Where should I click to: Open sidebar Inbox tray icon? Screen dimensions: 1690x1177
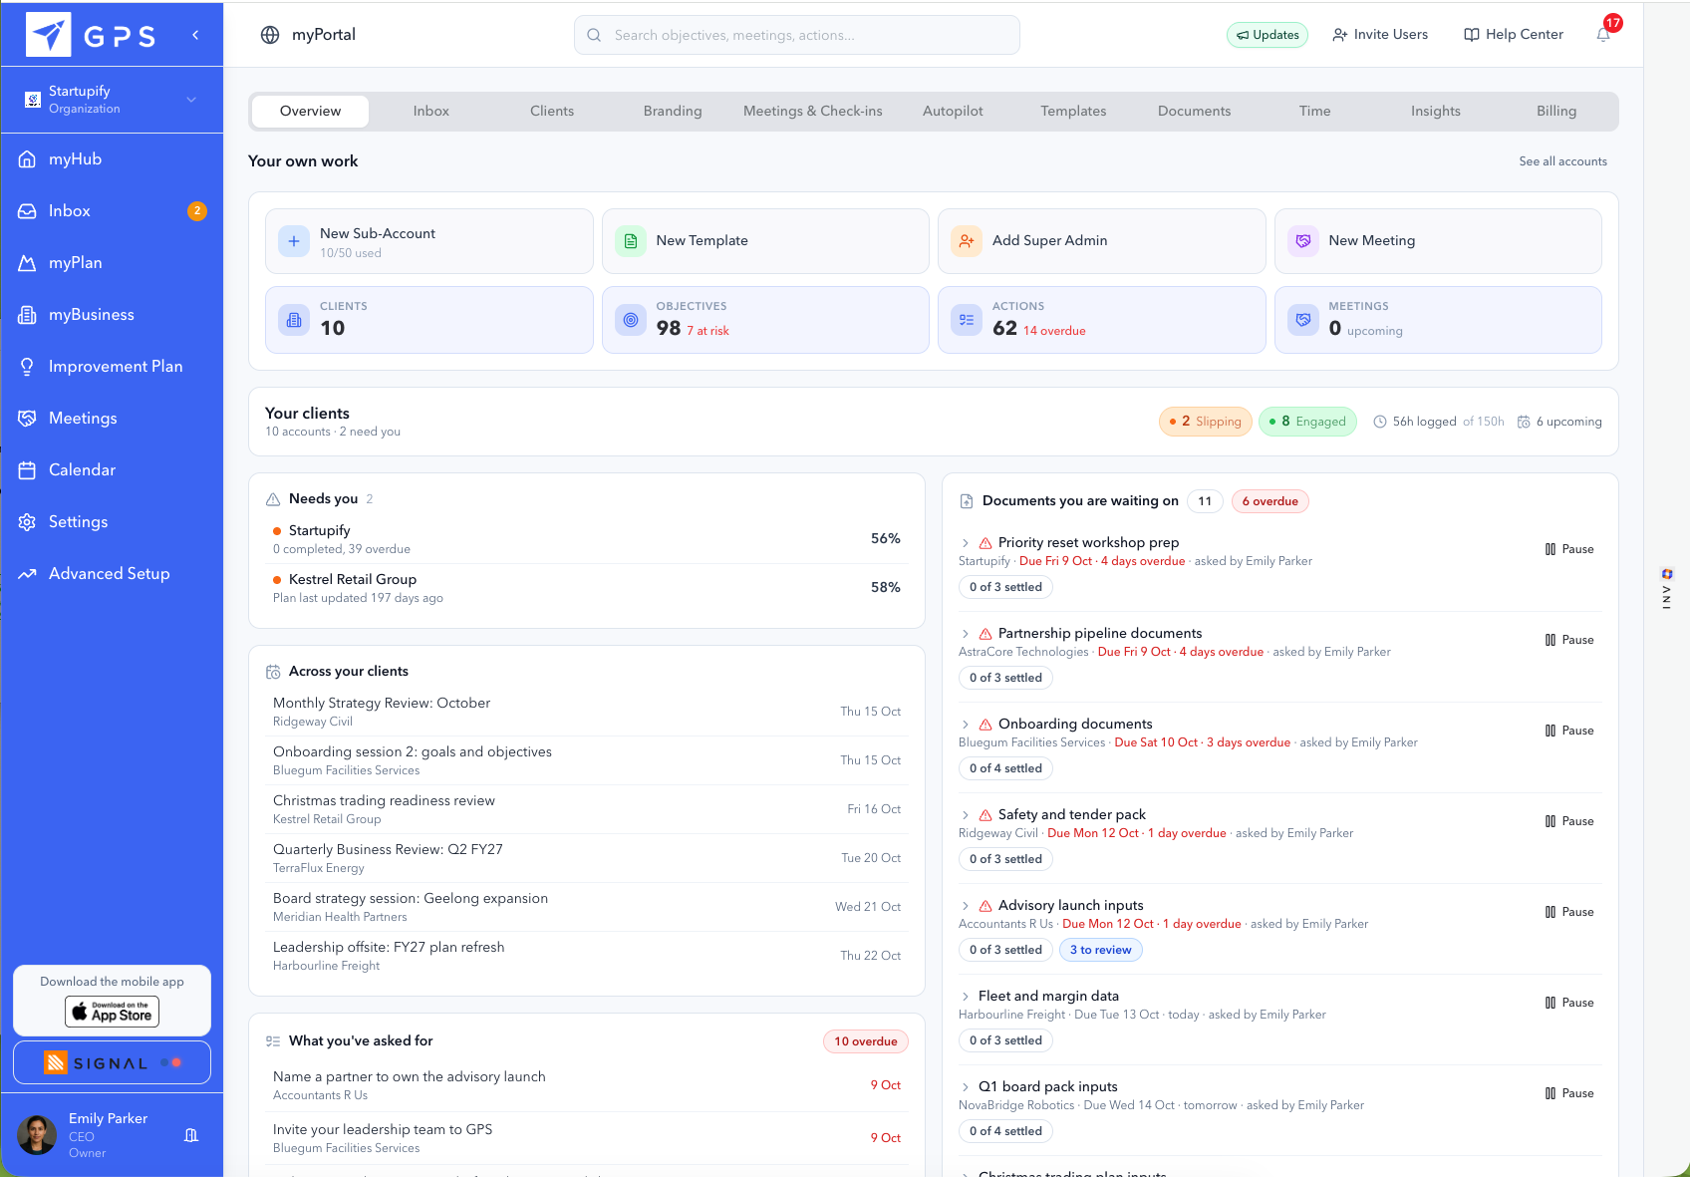coord(27,211)
